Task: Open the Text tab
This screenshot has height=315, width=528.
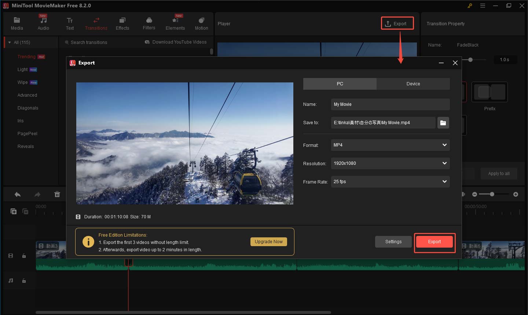Action: [x=70, y=23]
